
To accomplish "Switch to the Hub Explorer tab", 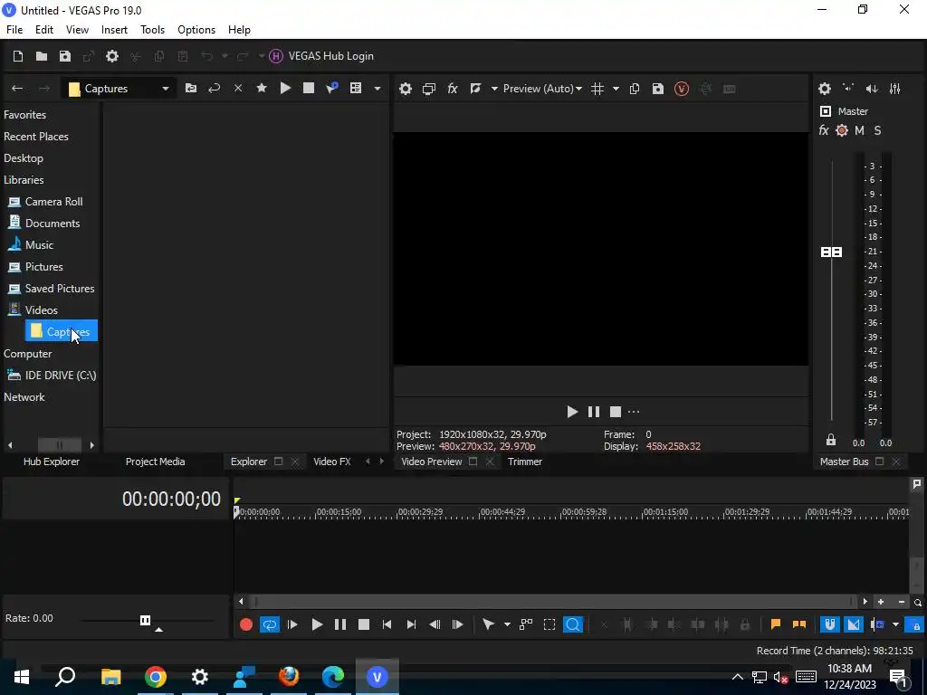I will [52, 462].
